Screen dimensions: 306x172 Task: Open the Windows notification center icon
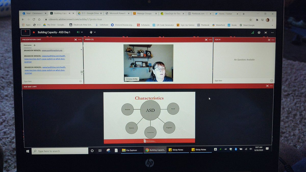(267, 149)
